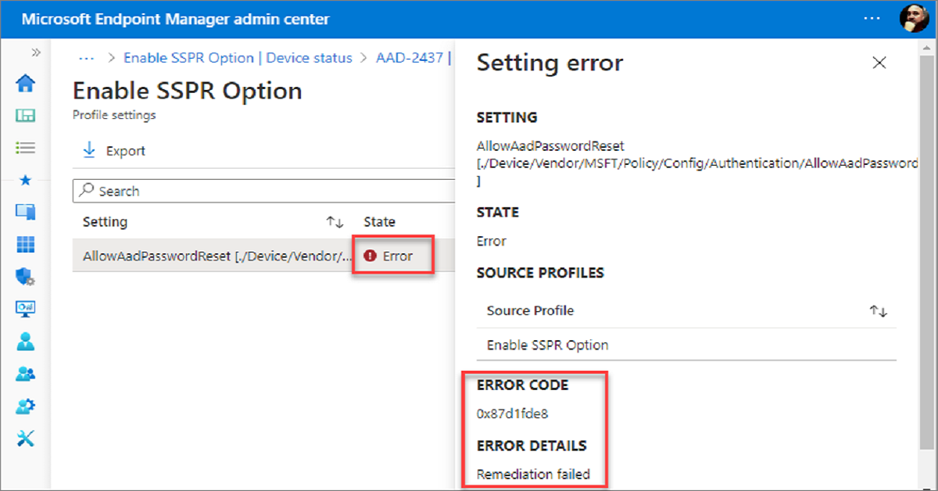Focus the Search settings field
The width and height of the screenshot is (938, 491).
click(264, 191)
